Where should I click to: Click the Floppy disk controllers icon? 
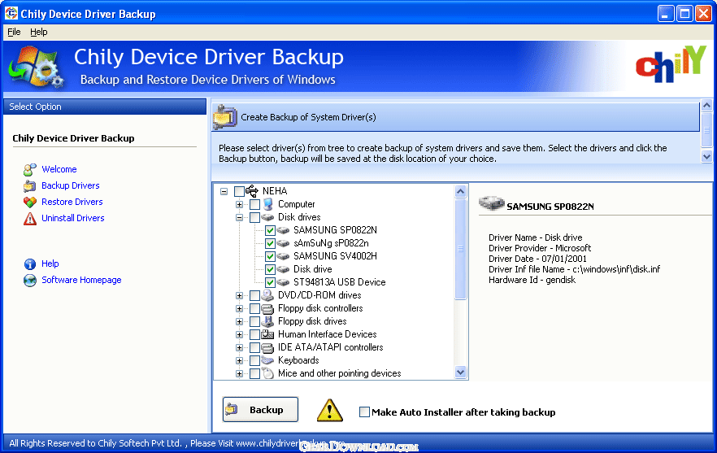[x=267, y=308]
